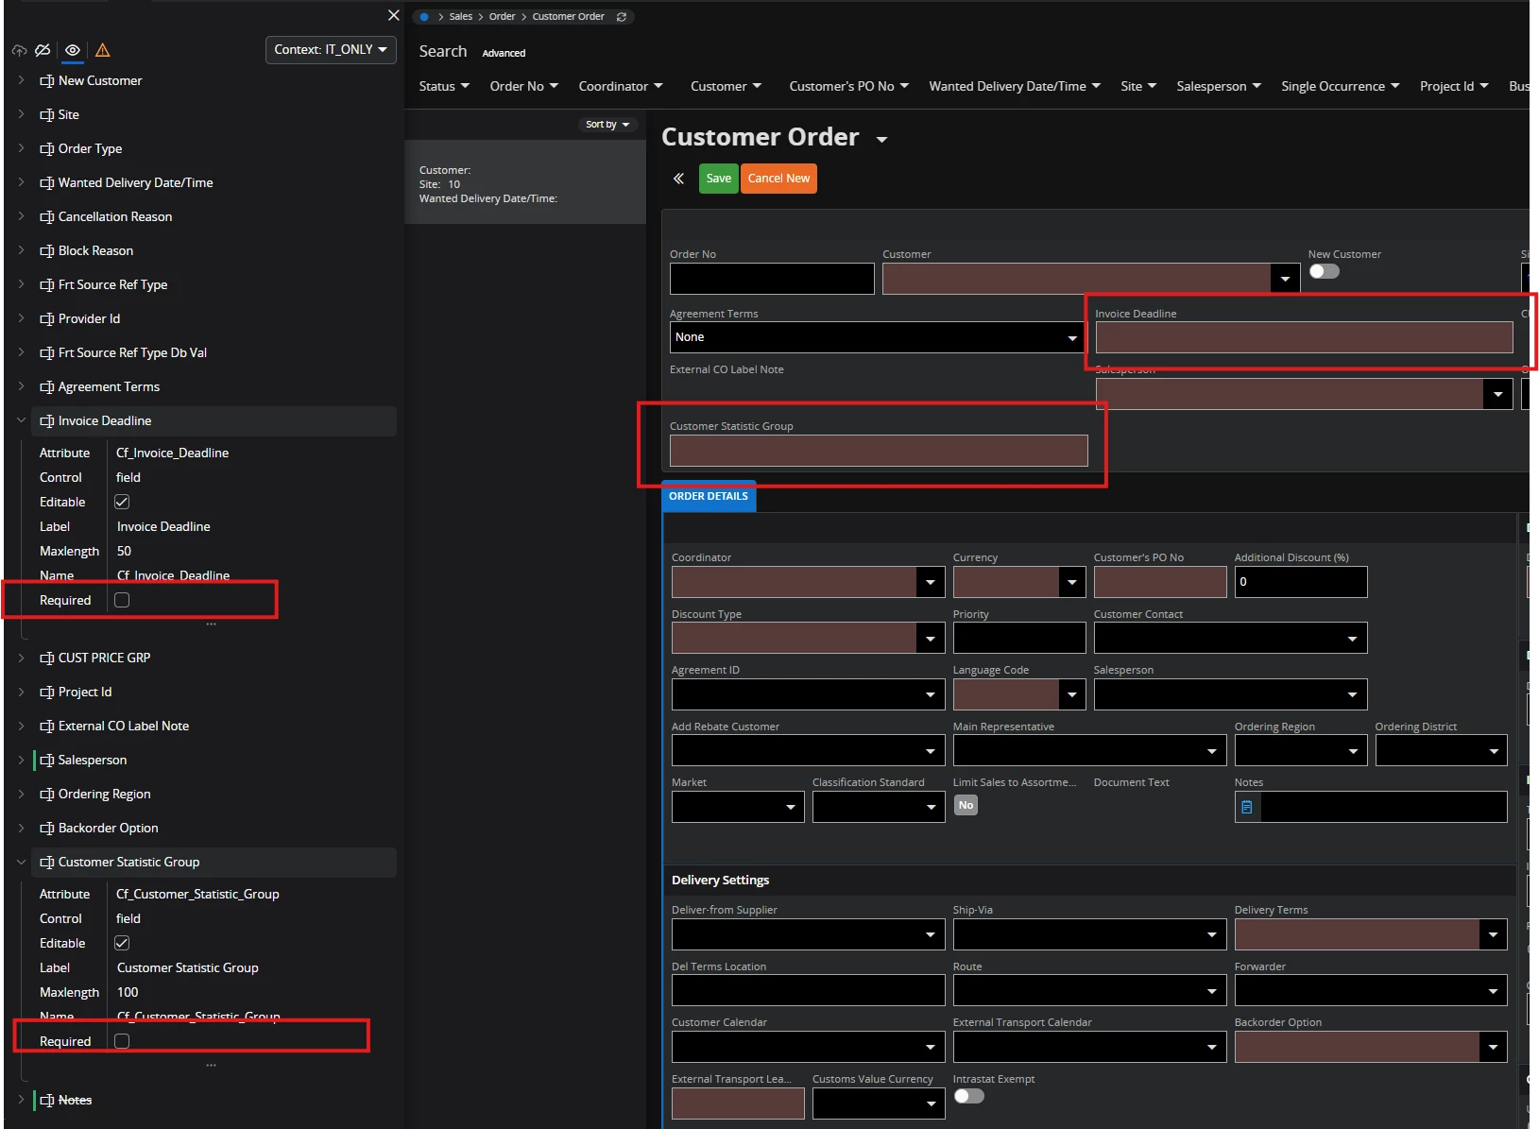
Task: Open the Context: IT_ONLY dropdown
Action: point(330,49)
